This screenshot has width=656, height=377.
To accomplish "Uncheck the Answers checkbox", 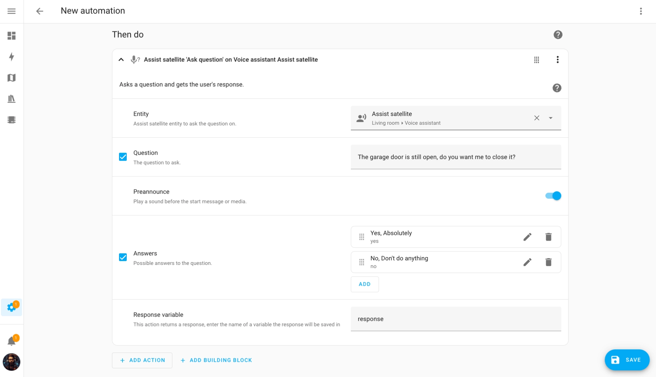I will (x=123, y=258).
